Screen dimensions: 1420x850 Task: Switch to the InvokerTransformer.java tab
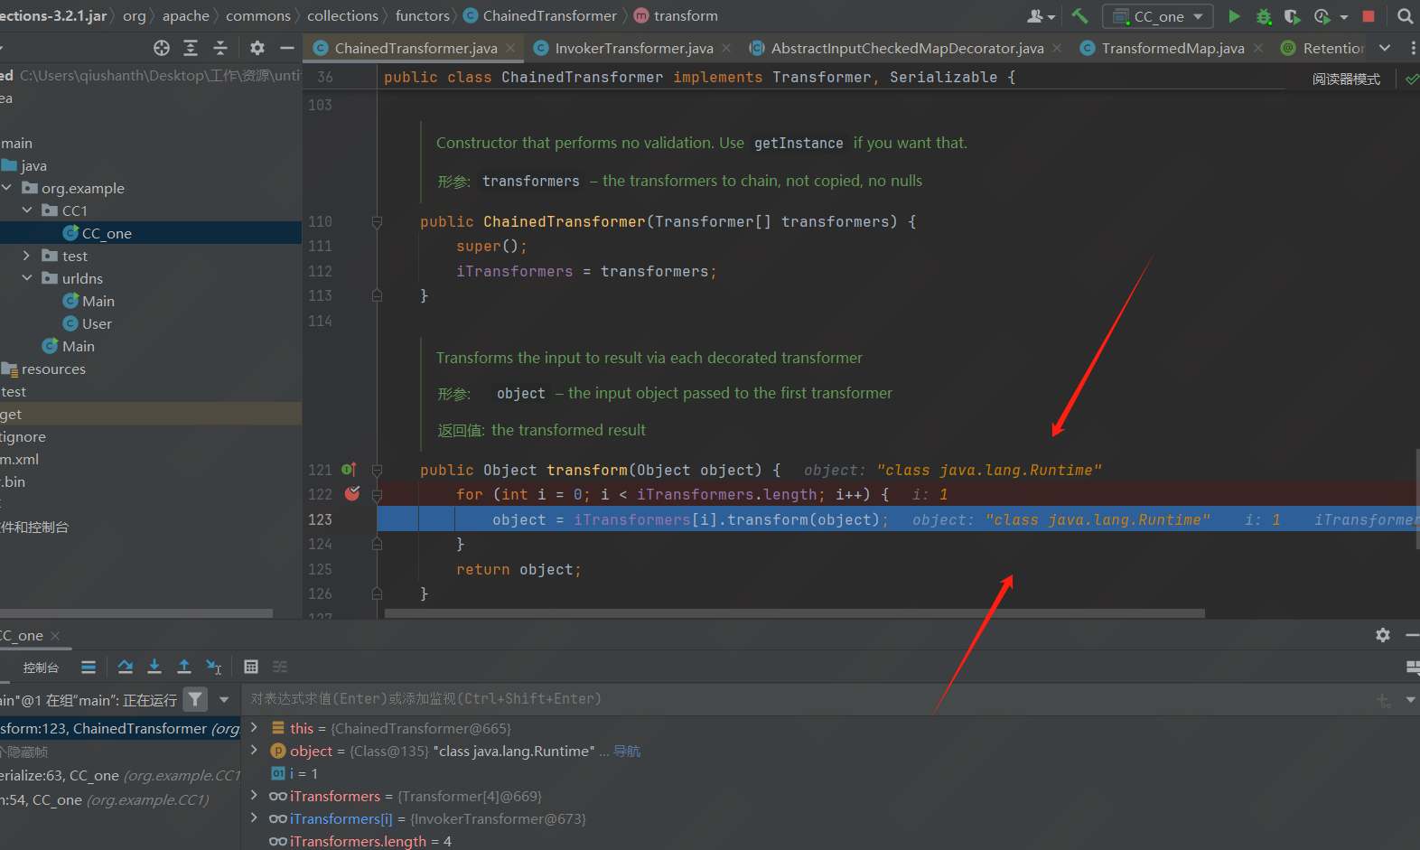[x=633, y=48]
